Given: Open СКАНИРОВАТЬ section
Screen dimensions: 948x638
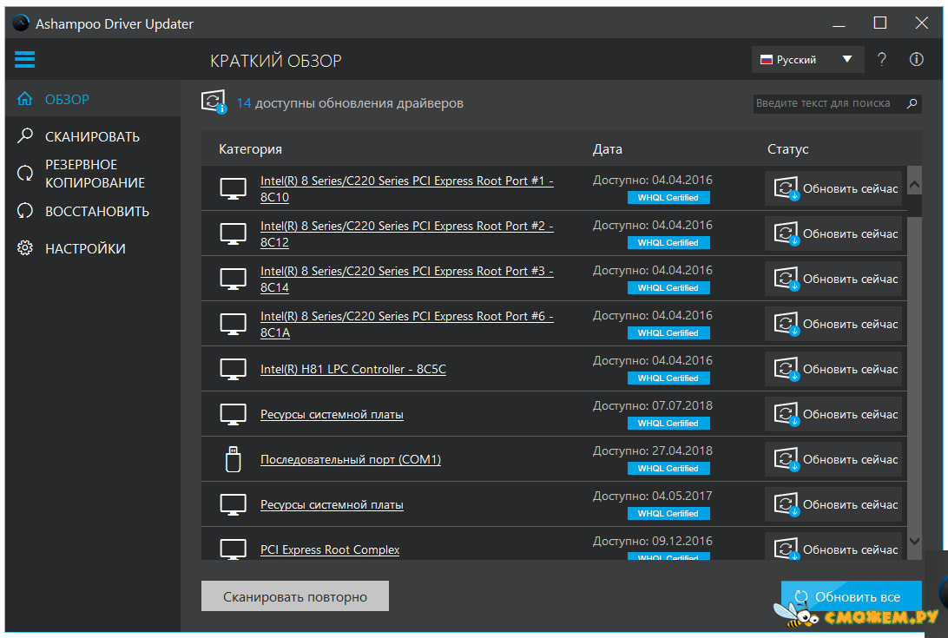Looking at the screenshot, I should pos(92,136).
